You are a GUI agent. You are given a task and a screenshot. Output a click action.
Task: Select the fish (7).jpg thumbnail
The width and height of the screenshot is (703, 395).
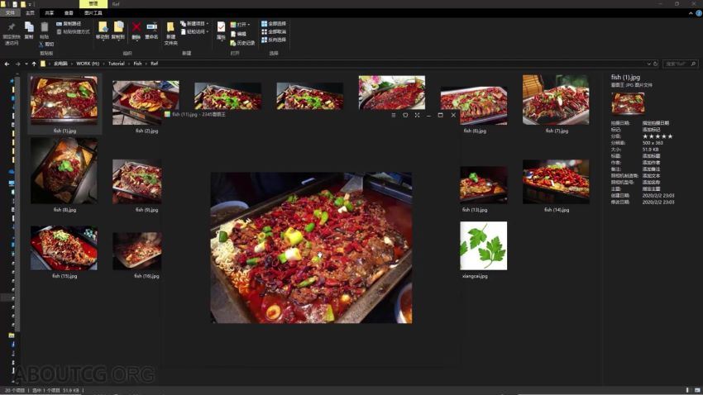point(556,100)
